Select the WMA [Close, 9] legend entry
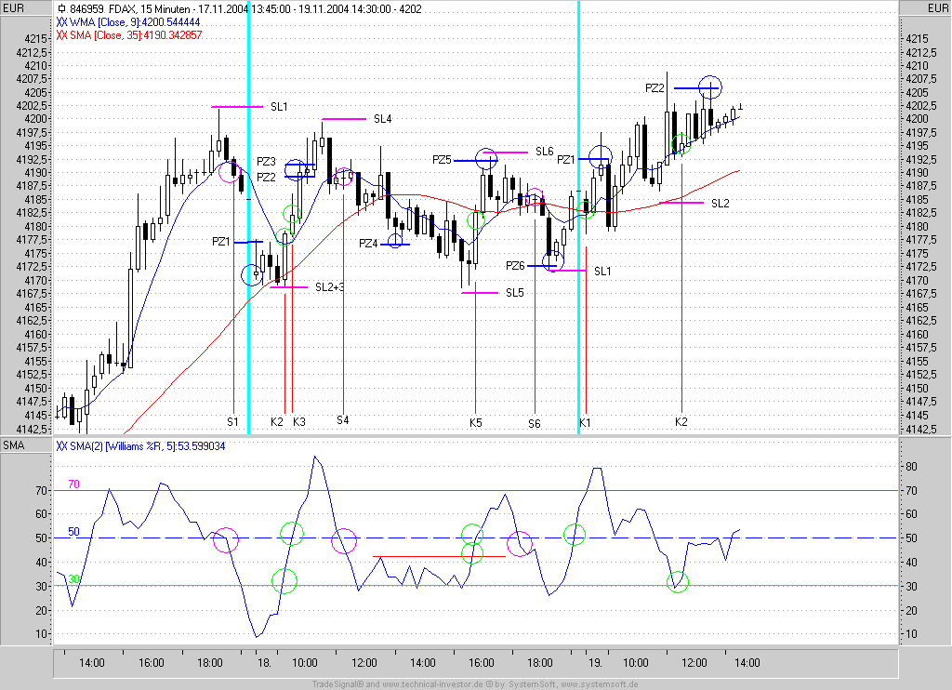The height and width of the screenshot is (690, 952). 128,22
